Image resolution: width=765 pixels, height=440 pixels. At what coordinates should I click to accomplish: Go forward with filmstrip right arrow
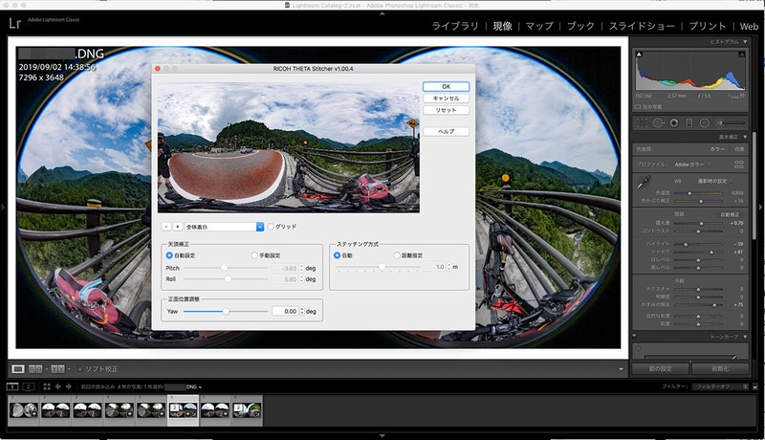click(x=68, y=386)
